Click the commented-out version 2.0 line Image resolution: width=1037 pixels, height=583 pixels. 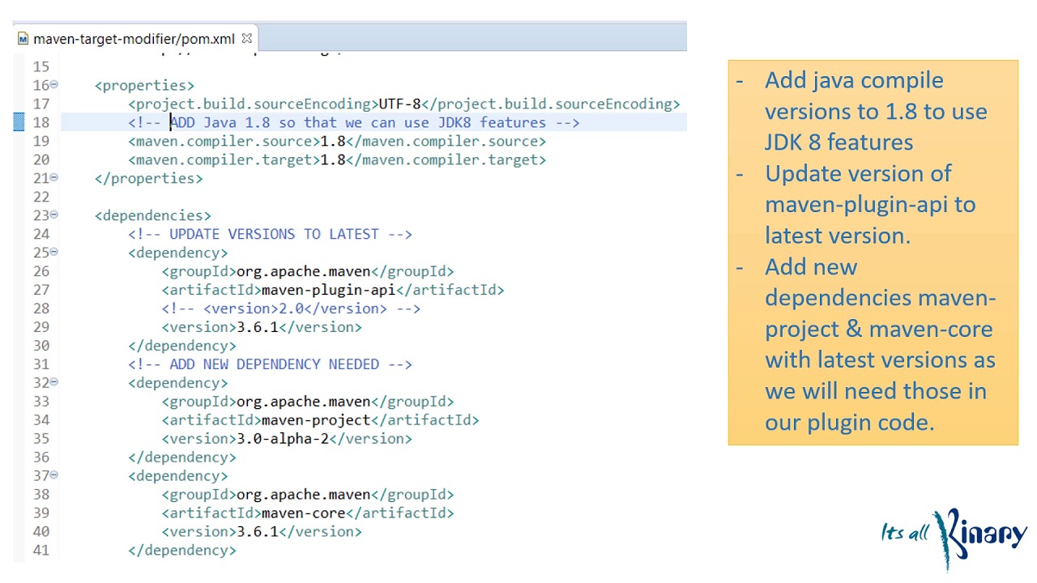click(x=291, y=309)
